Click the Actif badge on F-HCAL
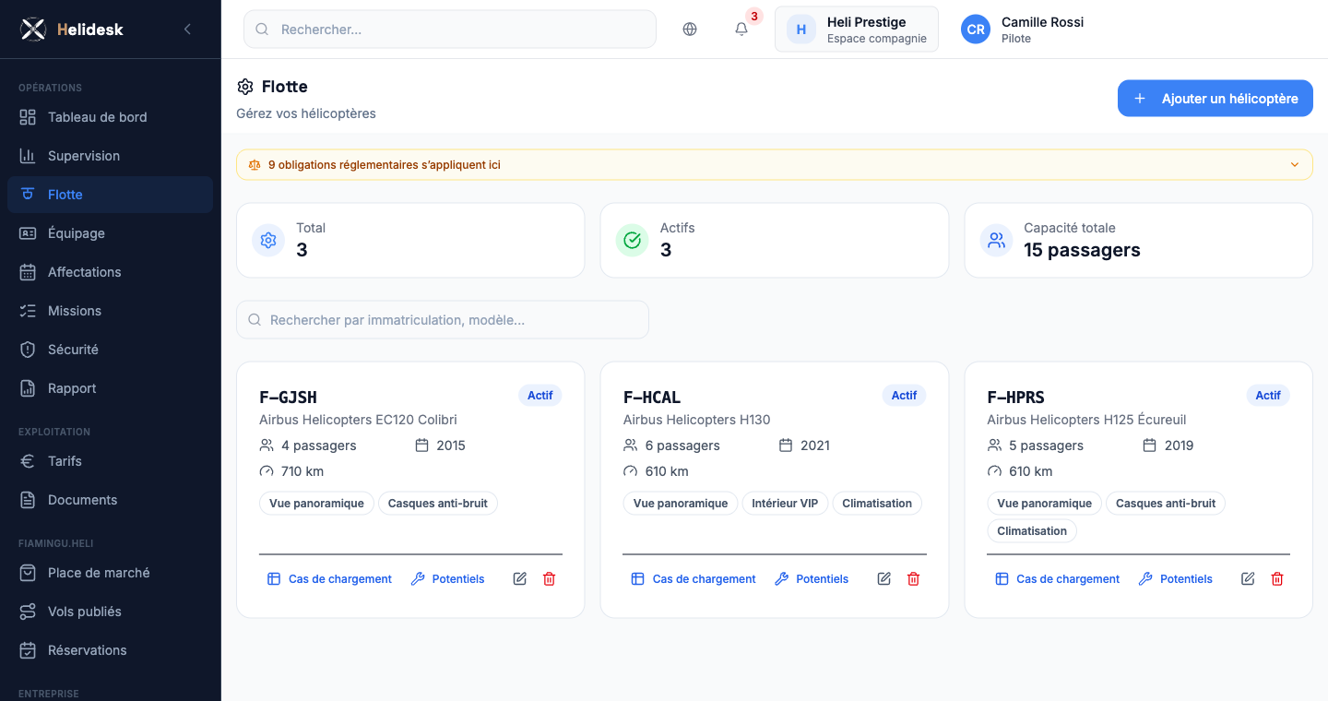Screen dimensions: 1328x701 tap(904, 396)
